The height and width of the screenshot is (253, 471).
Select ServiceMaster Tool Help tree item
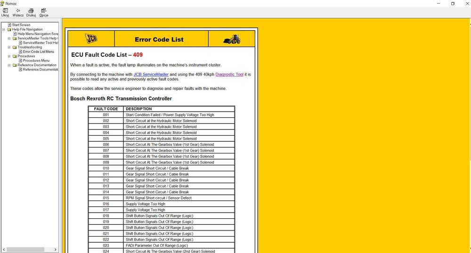tap(41, 43)
